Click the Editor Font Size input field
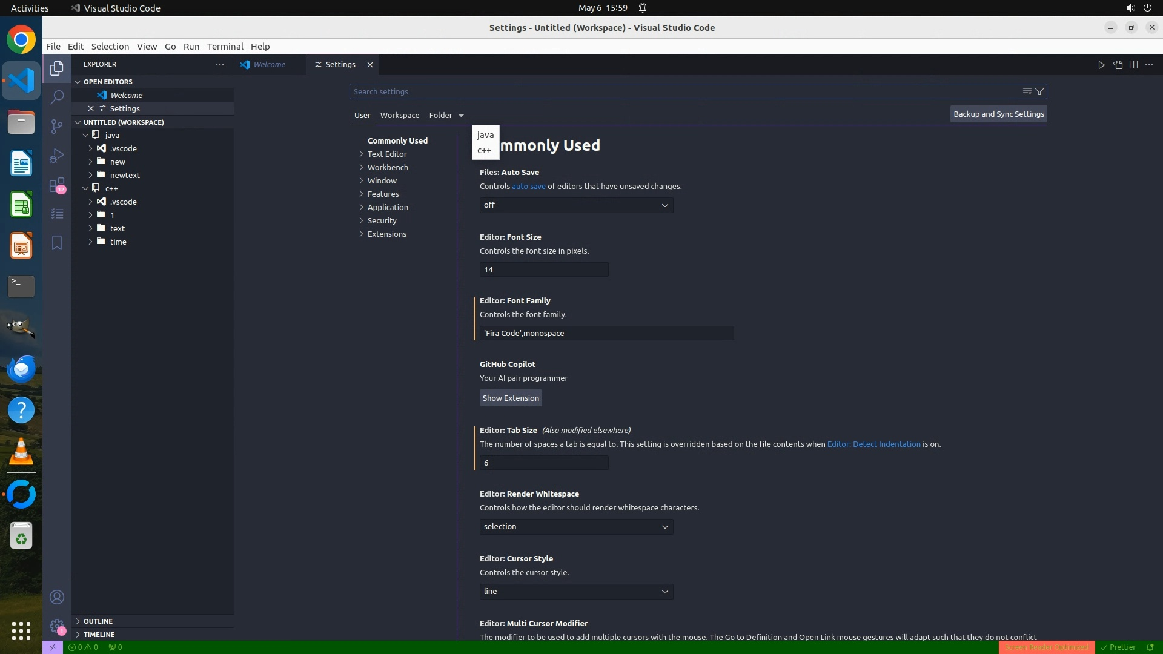Screen dimensions: 1163x654 pyautogui.click(x=543, y=269)
